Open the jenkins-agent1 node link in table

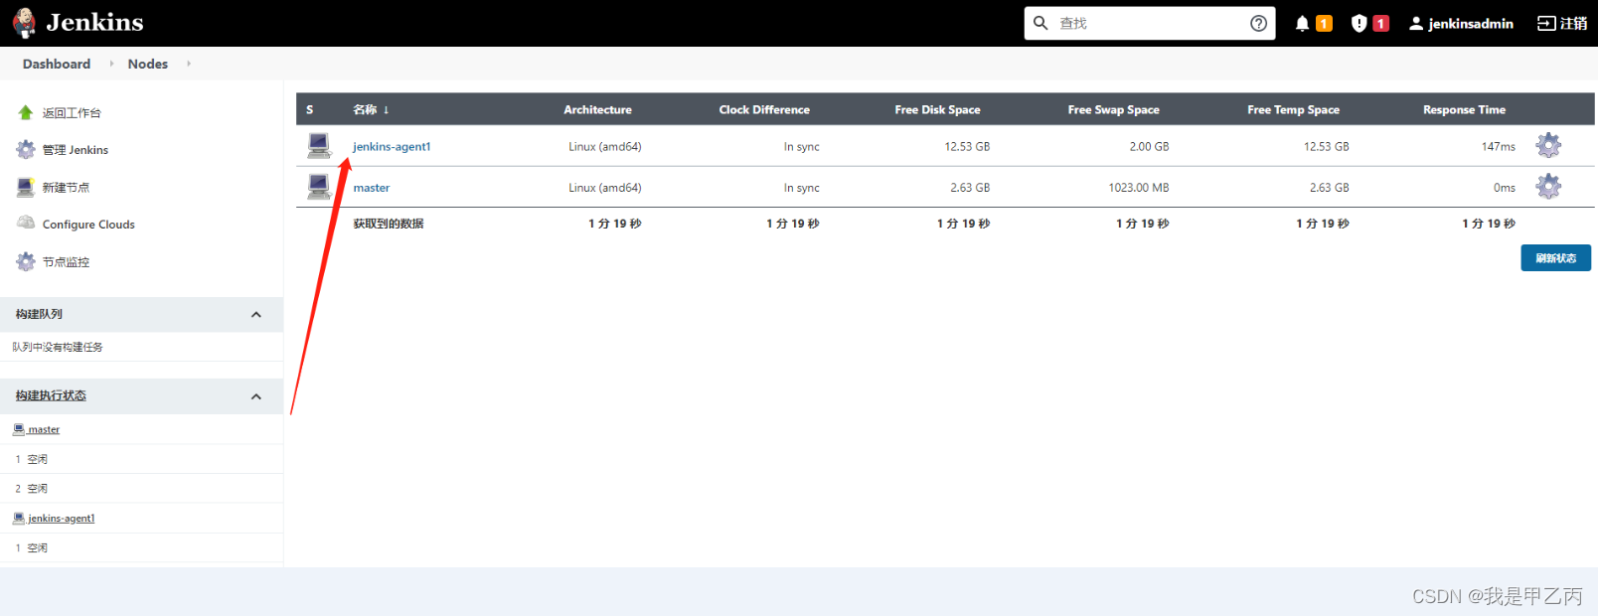392,146
